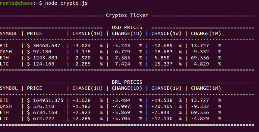Click BTC BRL price 164951.375
The width and height of the screenshot is (259, 132).
tap(48, 100)
